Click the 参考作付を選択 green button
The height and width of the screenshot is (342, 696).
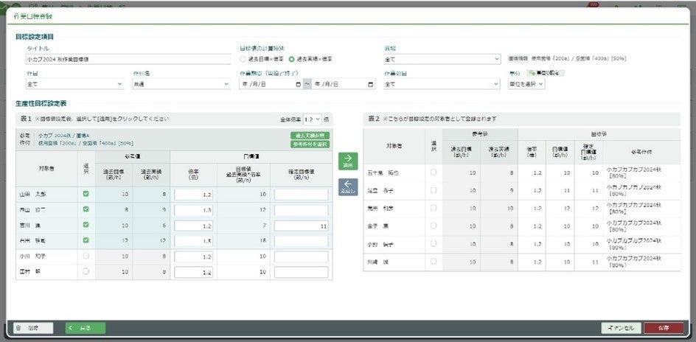click(x=310, y=144)
